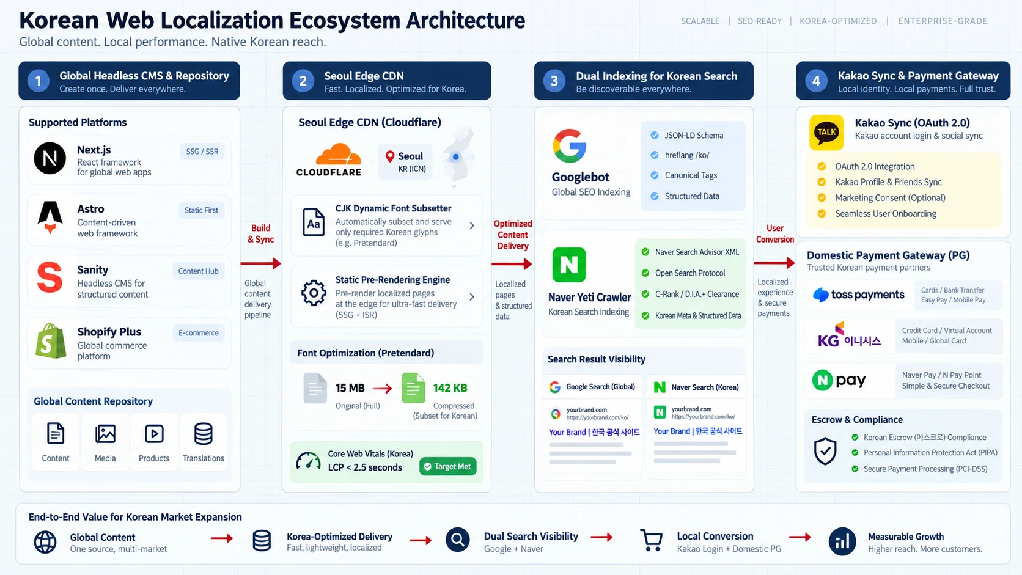Open the Products play-box icon

coord(154,434)
